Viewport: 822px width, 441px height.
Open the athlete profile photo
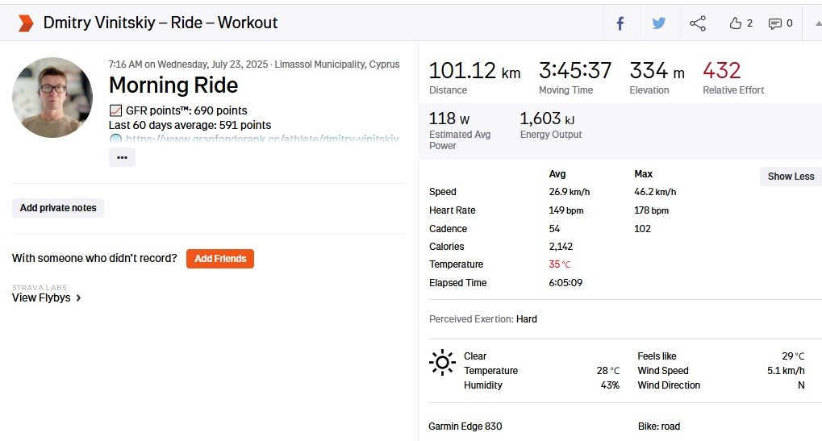52,97
